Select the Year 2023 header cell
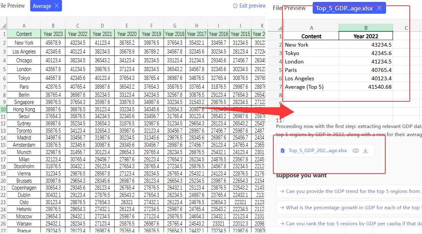Viewport: 422px width, 234px height. 53,34
